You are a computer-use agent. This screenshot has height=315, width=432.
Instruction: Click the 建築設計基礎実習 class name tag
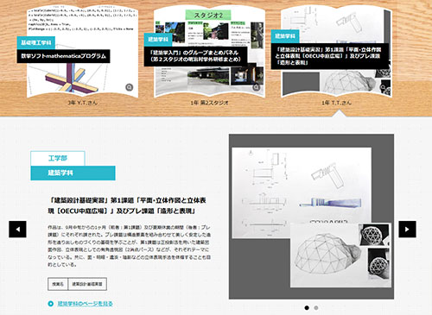(x=87, y=284)
